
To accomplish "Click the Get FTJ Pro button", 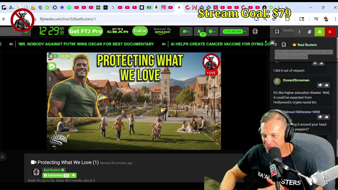I will pyautogui.click(x=86, y=31).
